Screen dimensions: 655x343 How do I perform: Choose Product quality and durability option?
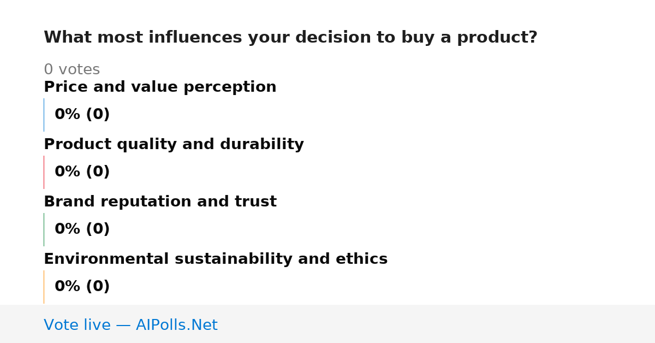coord(174,145)
